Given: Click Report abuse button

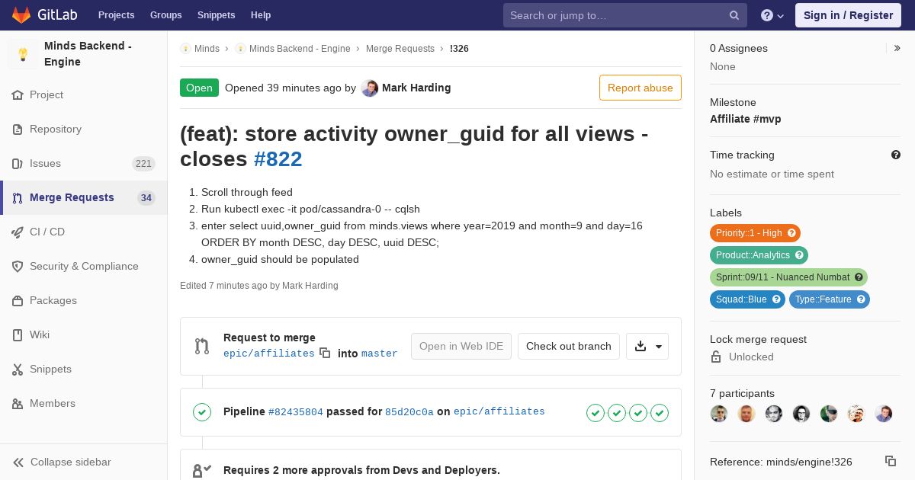Looking at the screenshot, I should 640,88.
